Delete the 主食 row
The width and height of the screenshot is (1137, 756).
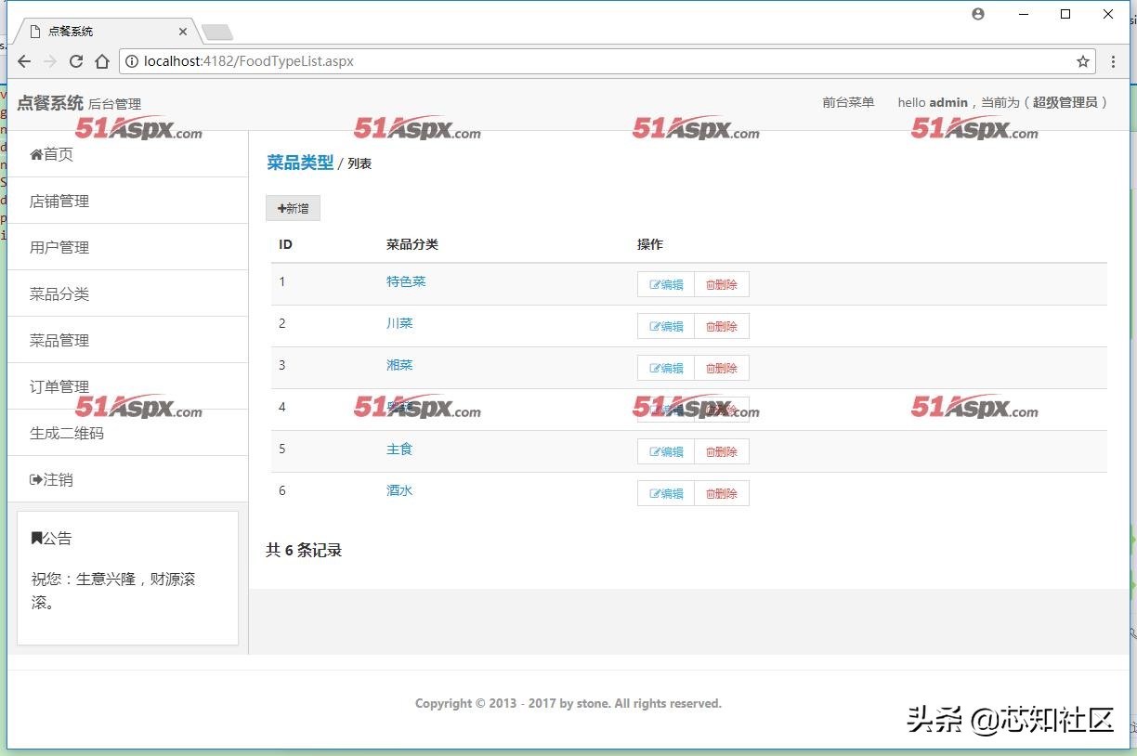(722, 451)
